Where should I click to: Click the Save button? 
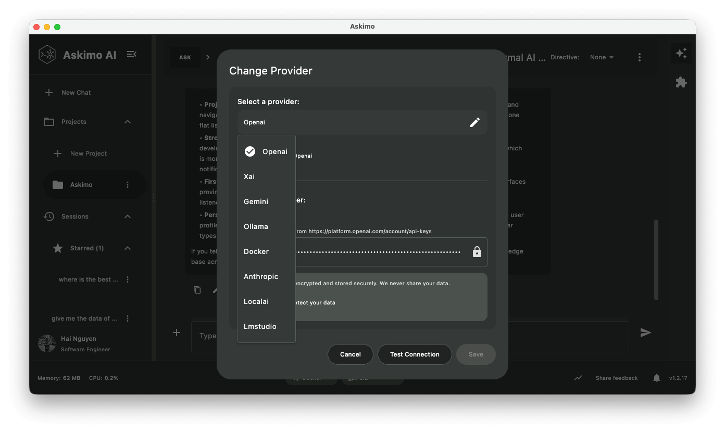[476, 354]
